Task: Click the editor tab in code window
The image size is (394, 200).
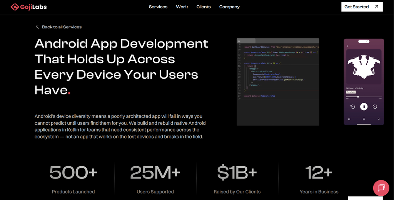Action: point(246,41)
